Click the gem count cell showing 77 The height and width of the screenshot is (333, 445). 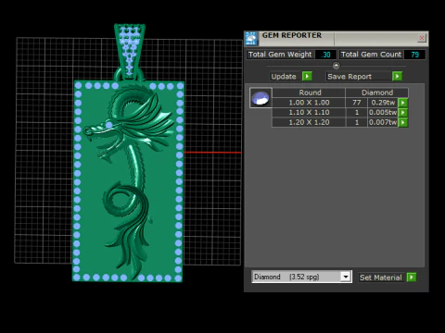[x=357, y=103]
